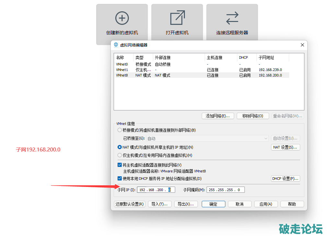
Task: Click the open virtual machine icon
Action: click(177, 18)
